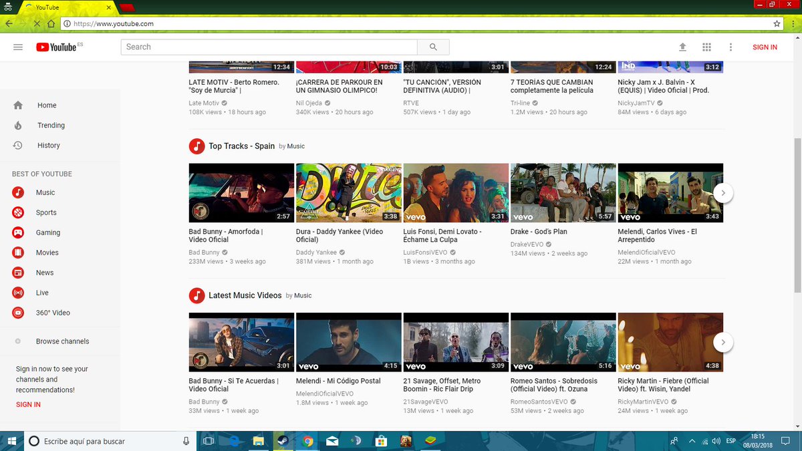This screenshot has width=802, height=451.
Task: Open Drake - God's Plan video title
Action: 539,231
